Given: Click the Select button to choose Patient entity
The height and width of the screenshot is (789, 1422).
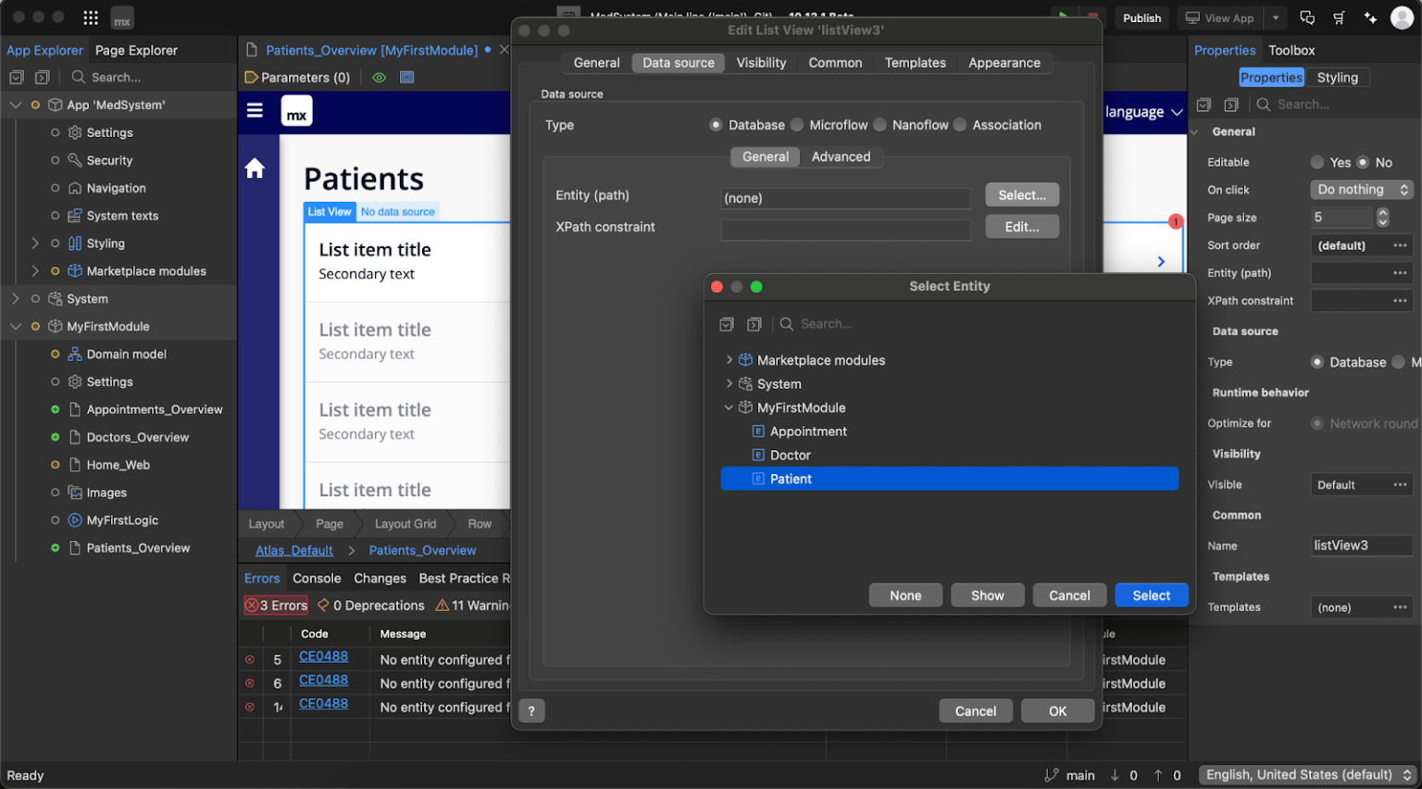Looking at the screenshot, I should pos(1151,595).
